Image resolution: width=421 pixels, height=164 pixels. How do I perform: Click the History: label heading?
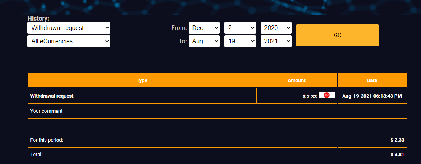click(x=38, y=19)
